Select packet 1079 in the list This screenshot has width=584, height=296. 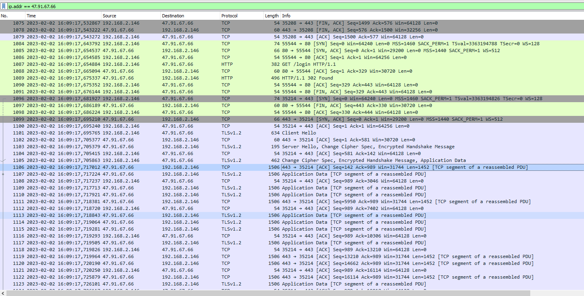click(x=292, y=37)
